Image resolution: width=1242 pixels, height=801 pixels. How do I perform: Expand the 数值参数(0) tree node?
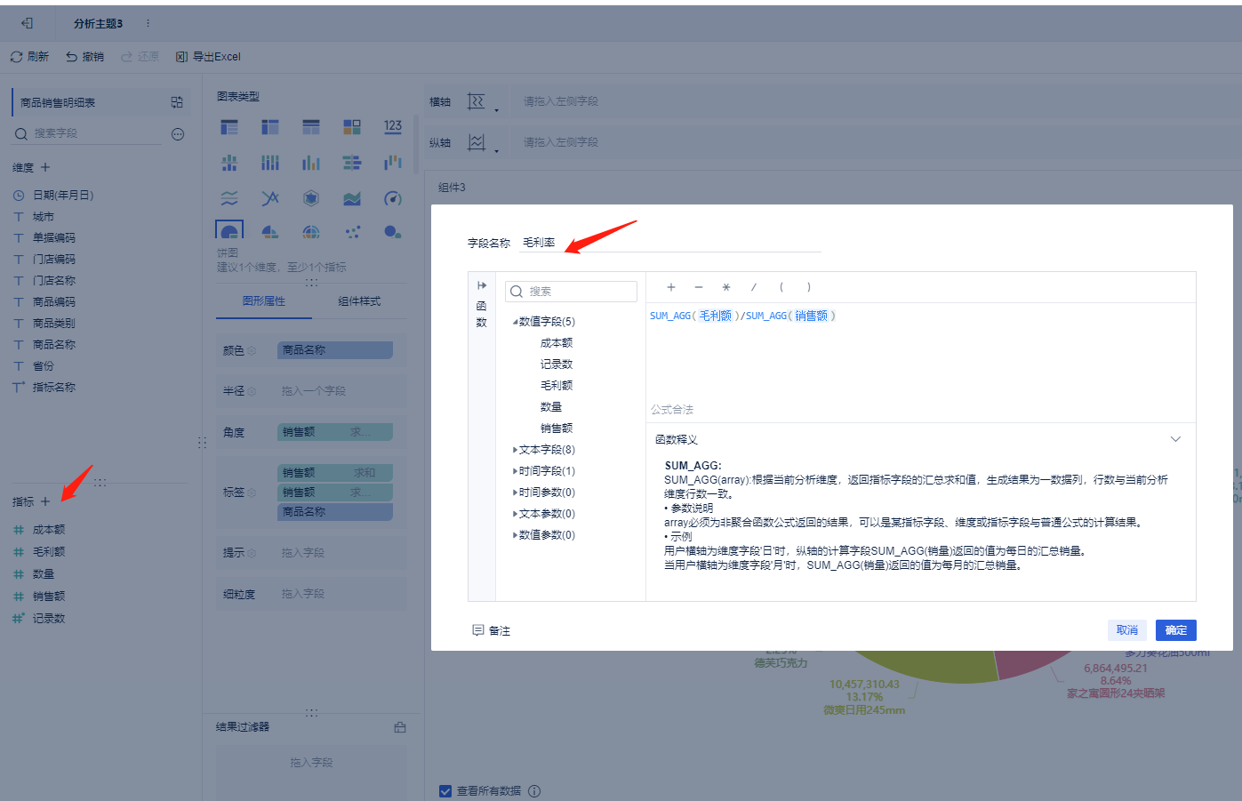[x=515, y=535]
